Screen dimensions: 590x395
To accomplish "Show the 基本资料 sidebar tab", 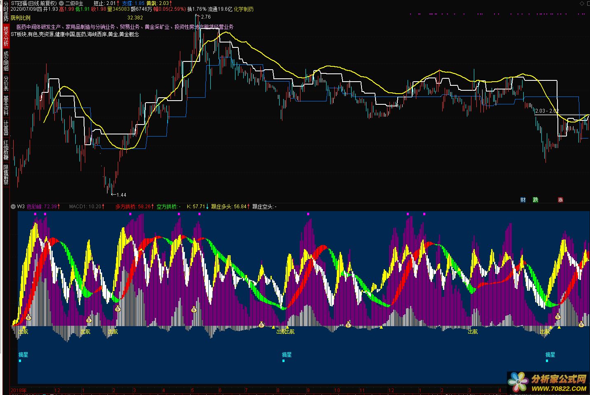I will point(6,106).
